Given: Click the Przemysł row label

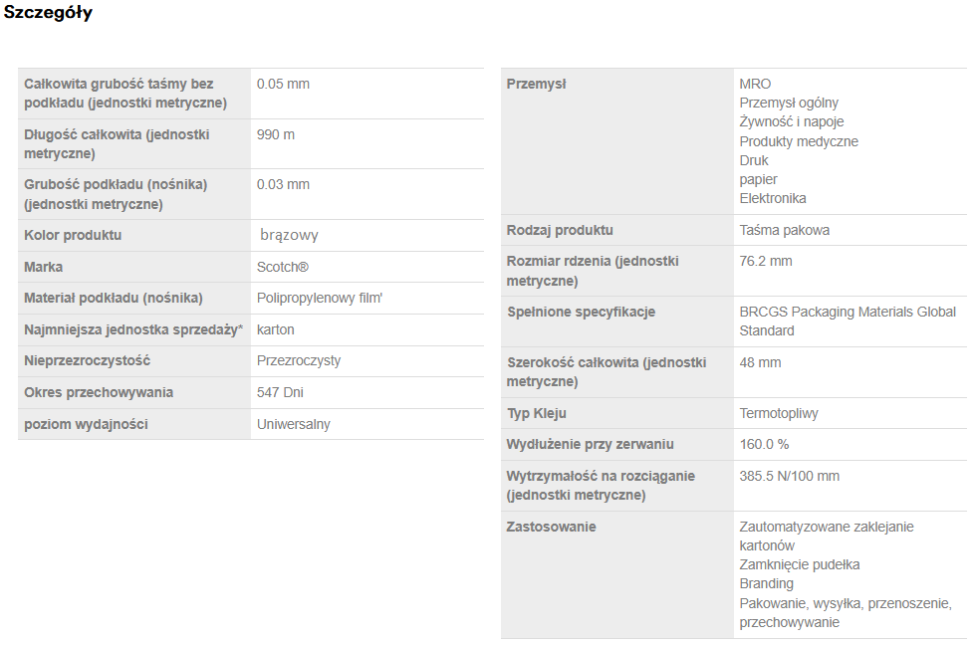Looking at the screenshot, I should 536,84.
